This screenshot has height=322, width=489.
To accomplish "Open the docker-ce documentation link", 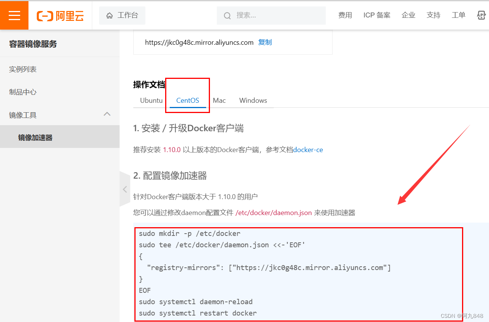I will point(308,149).
